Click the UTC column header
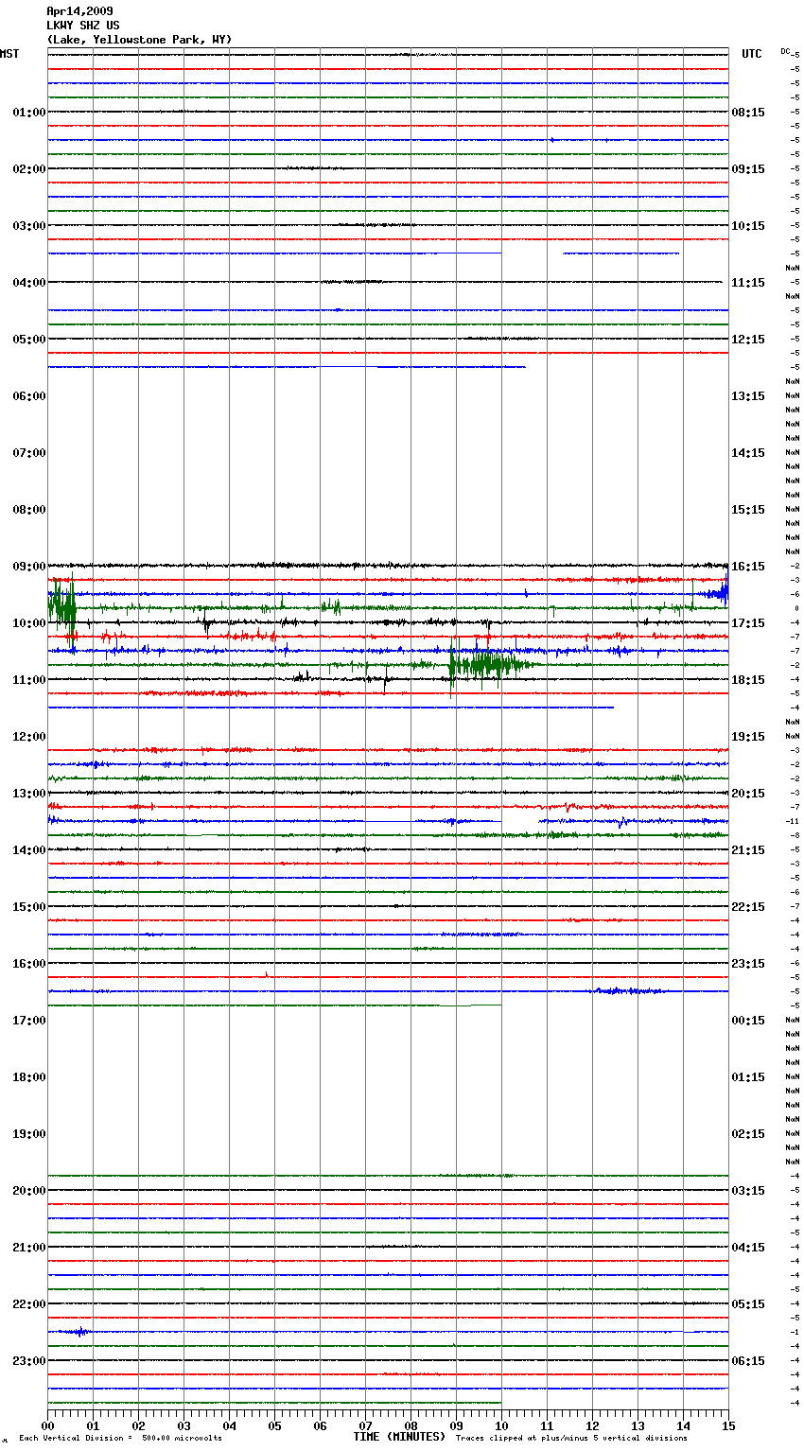 (752, 54)
